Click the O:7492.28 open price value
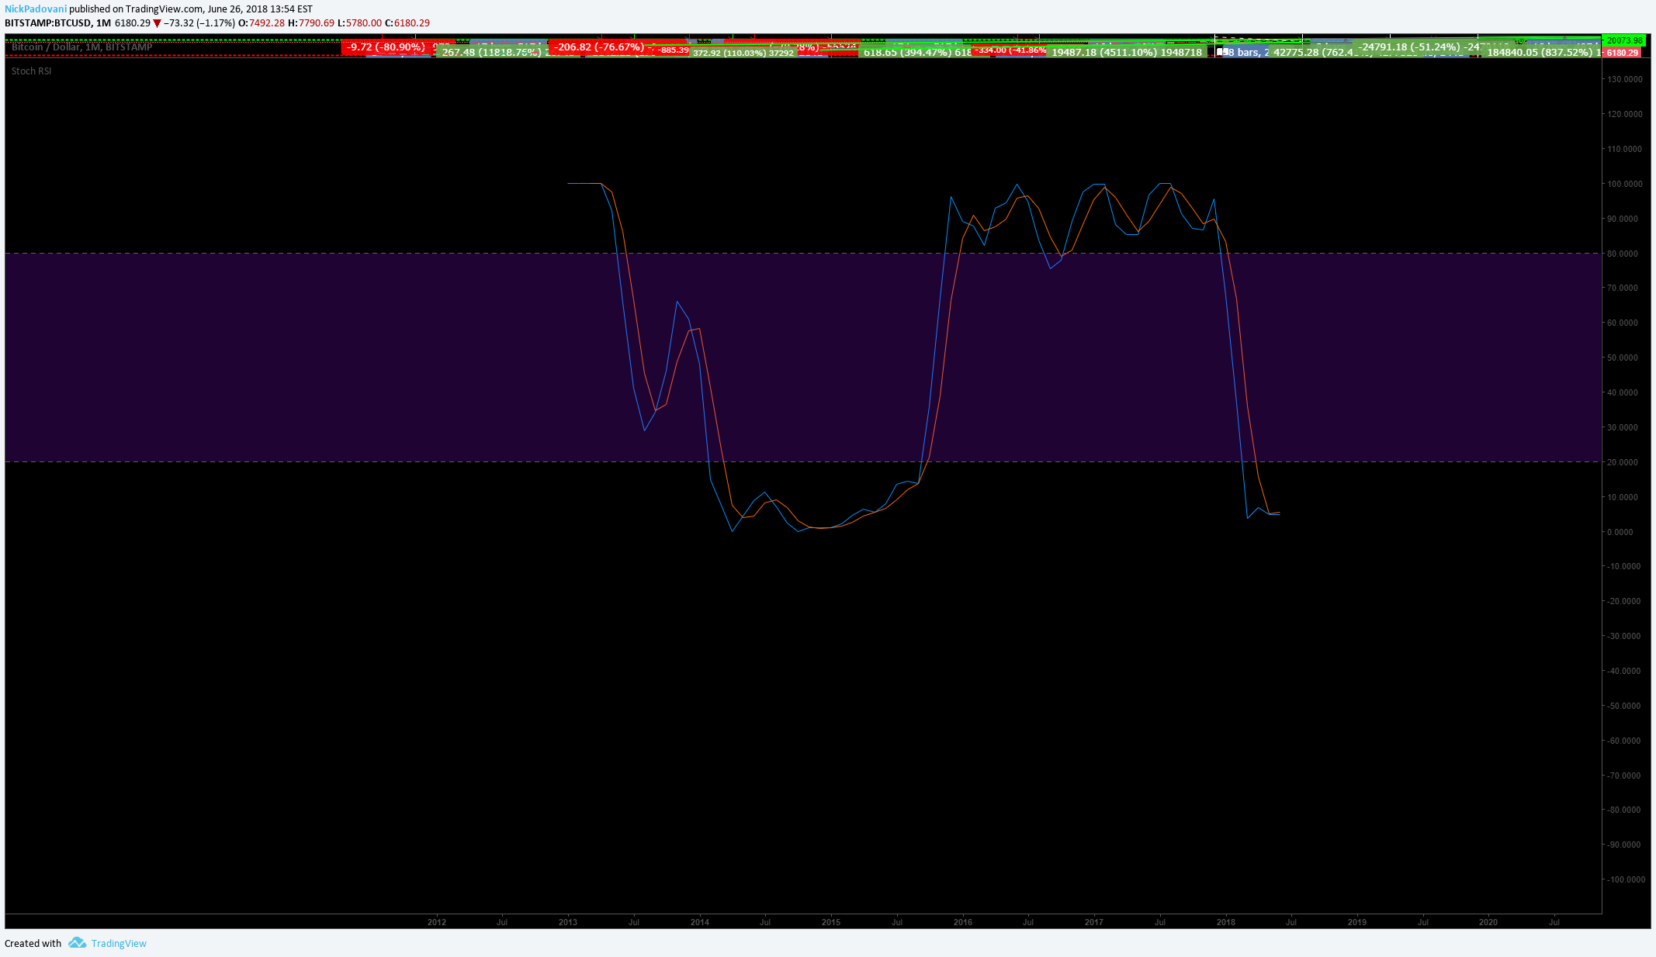The height and width of the screenshot is (957, 1656). tap(262, 23)
